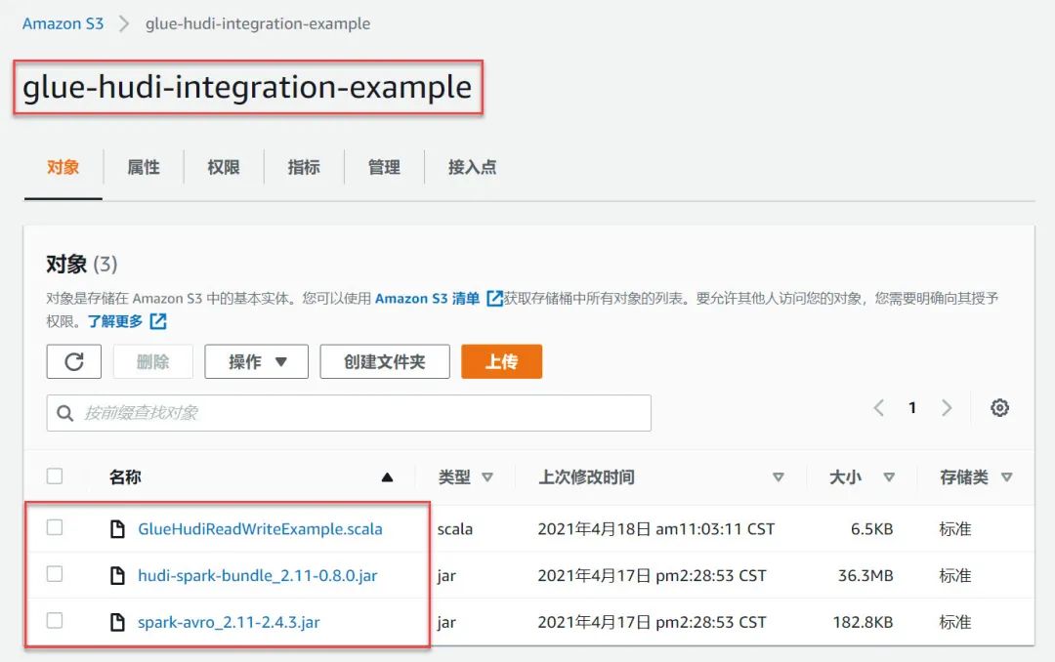Viewport: 1055px width, 662px height.
Task: Open the Amazon S3 清单 link
Action: point(427,298)
